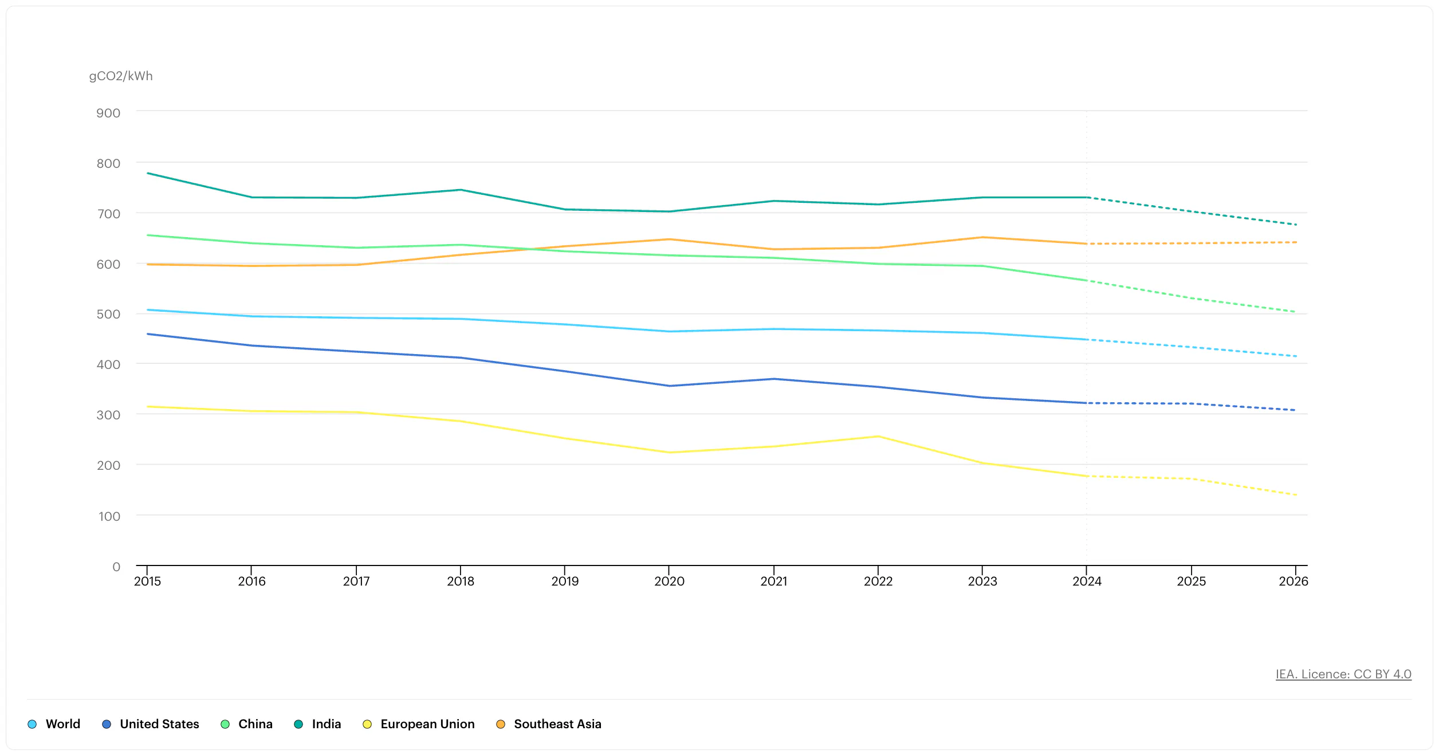Toggle the United States legend circle
Image resolution: width=1439 pixels, height=754 pixels.
pos(107,724)
